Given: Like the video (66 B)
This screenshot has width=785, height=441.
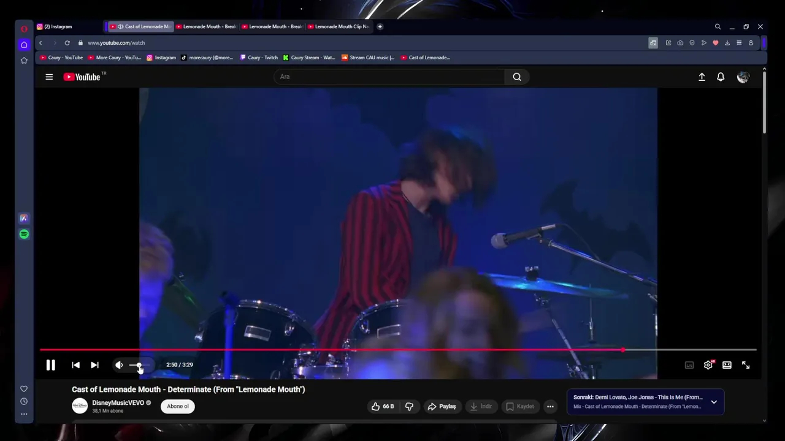Looking at the screenshot, I should coord(383,406).
